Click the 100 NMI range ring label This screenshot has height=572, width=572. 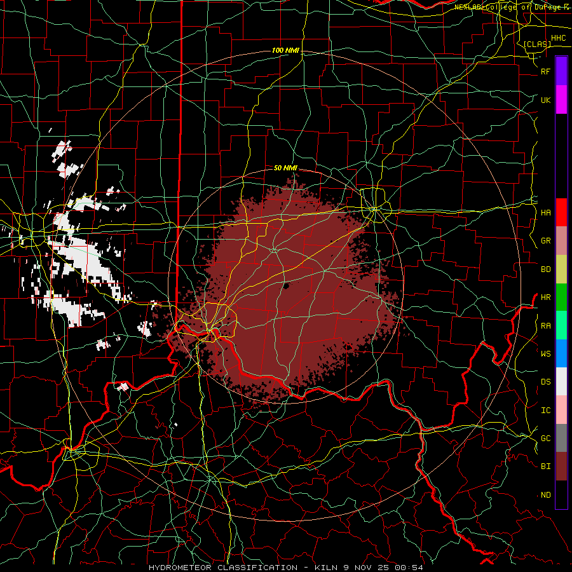pos(285,50)
